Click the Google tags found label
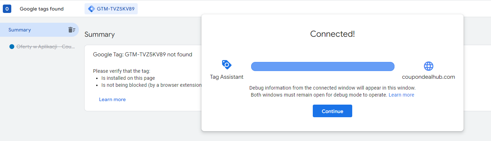 click(42, 9)
